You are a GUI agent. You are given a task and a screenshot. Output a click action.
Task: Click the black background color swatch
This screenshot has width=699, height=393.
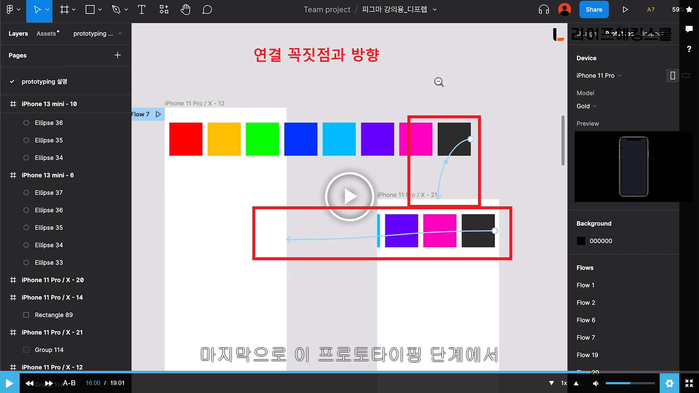pos(581,241)
